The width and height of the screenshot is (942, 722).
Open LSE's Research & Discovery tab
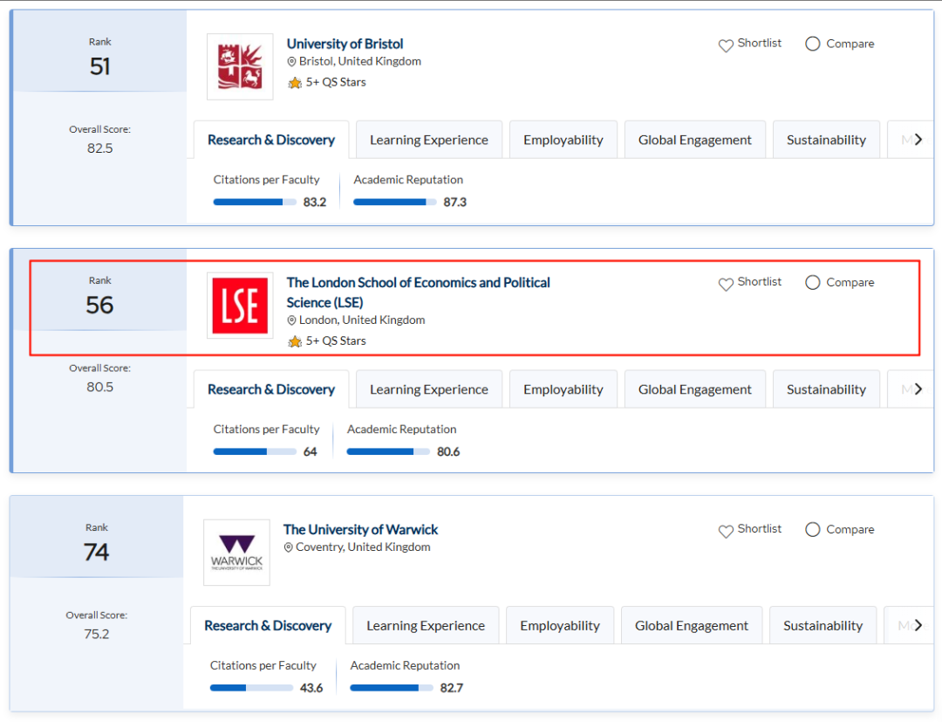coord(271,389)
